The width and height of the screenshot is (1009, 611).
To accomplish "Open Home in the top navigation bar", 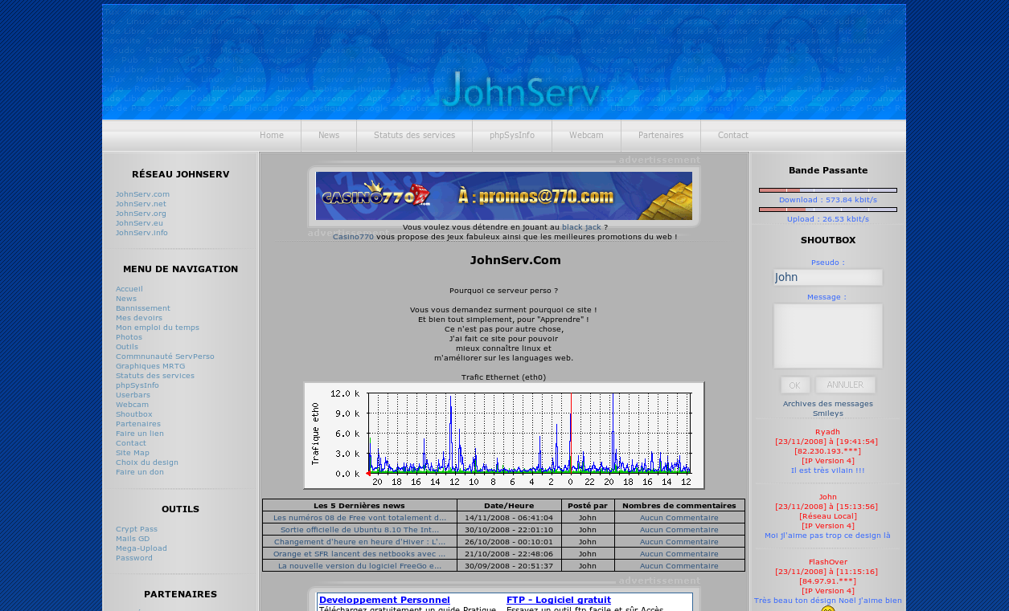I will [x=272, y=136].
